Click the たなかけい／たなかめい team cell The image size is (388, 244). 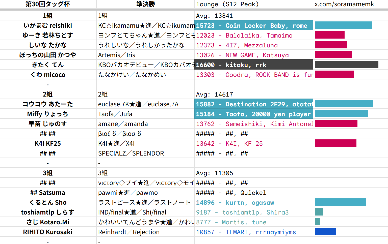click(145, 75)
